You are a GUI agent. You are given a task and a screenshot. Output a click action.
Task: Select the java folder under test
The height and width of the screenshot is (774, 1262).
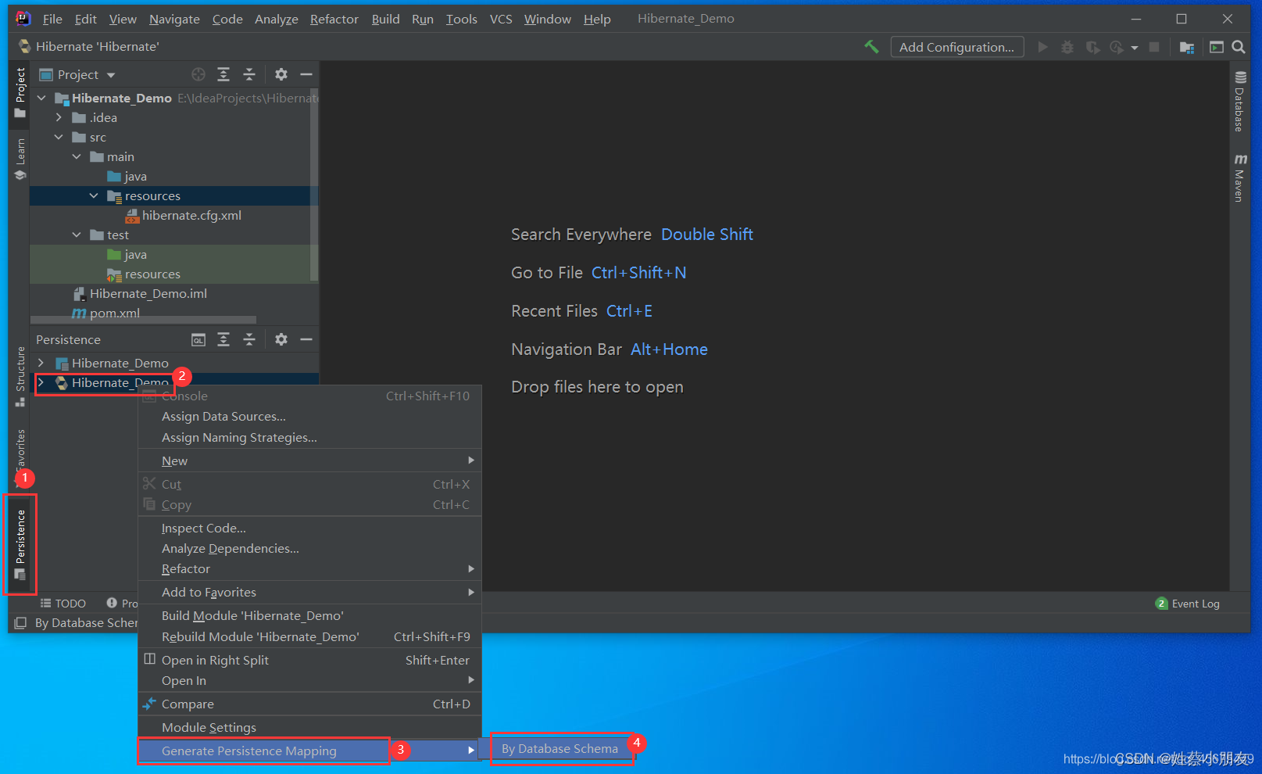pyautogui.click(x=127, y=255)
